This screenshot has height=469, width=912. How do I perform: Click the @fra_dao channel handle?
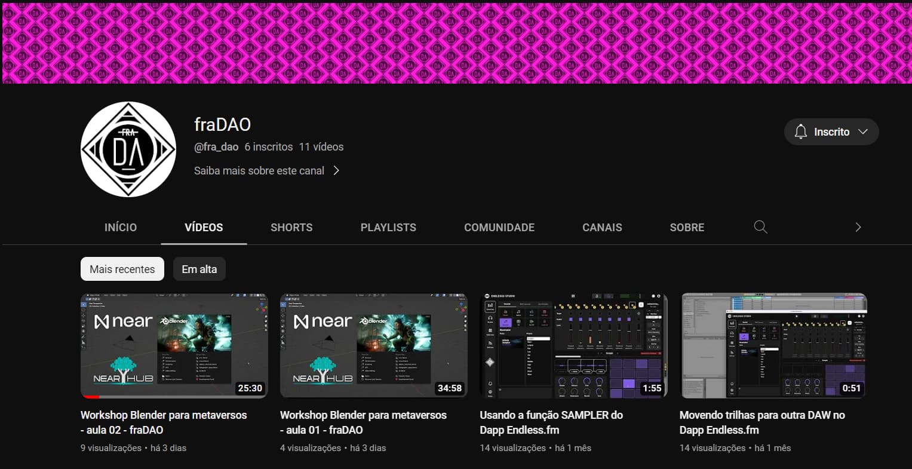[216, 146]
